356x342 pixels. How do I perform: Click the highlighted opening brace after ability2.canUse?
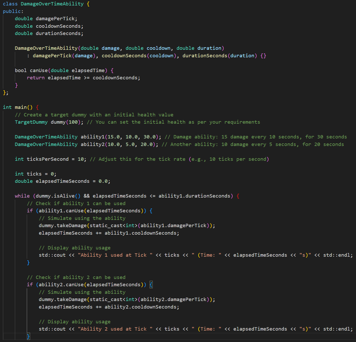click(x=151, y=285)
